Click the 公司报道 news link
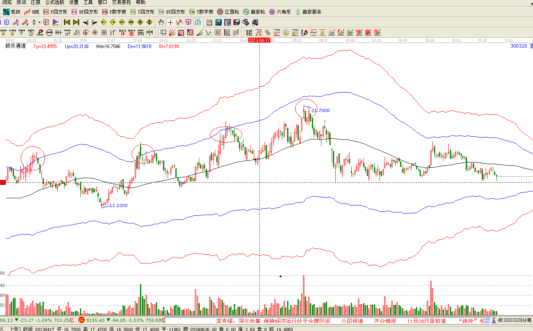 (352, 321)
